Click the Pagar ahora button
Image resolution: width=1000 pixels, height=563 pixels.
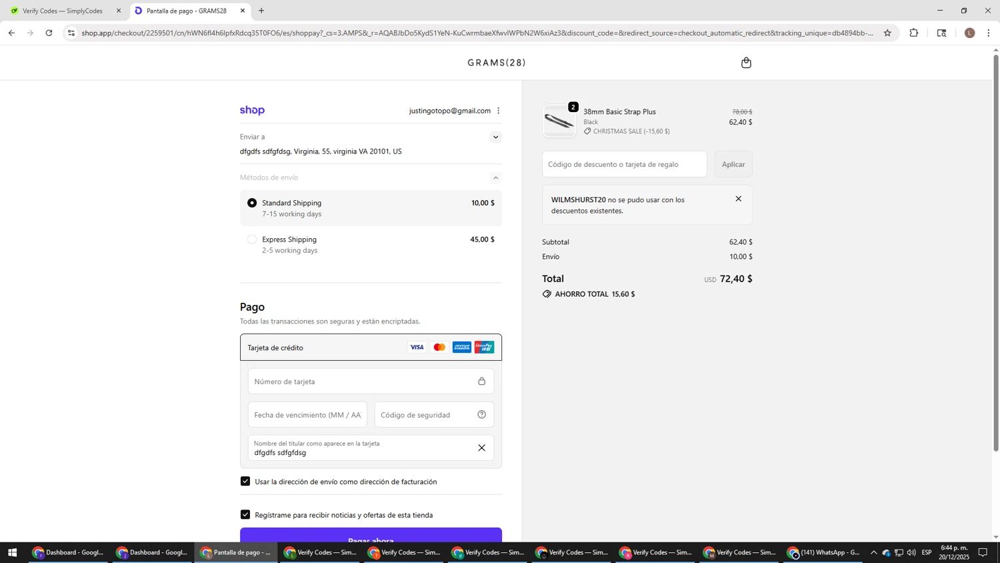pos(371,536)
